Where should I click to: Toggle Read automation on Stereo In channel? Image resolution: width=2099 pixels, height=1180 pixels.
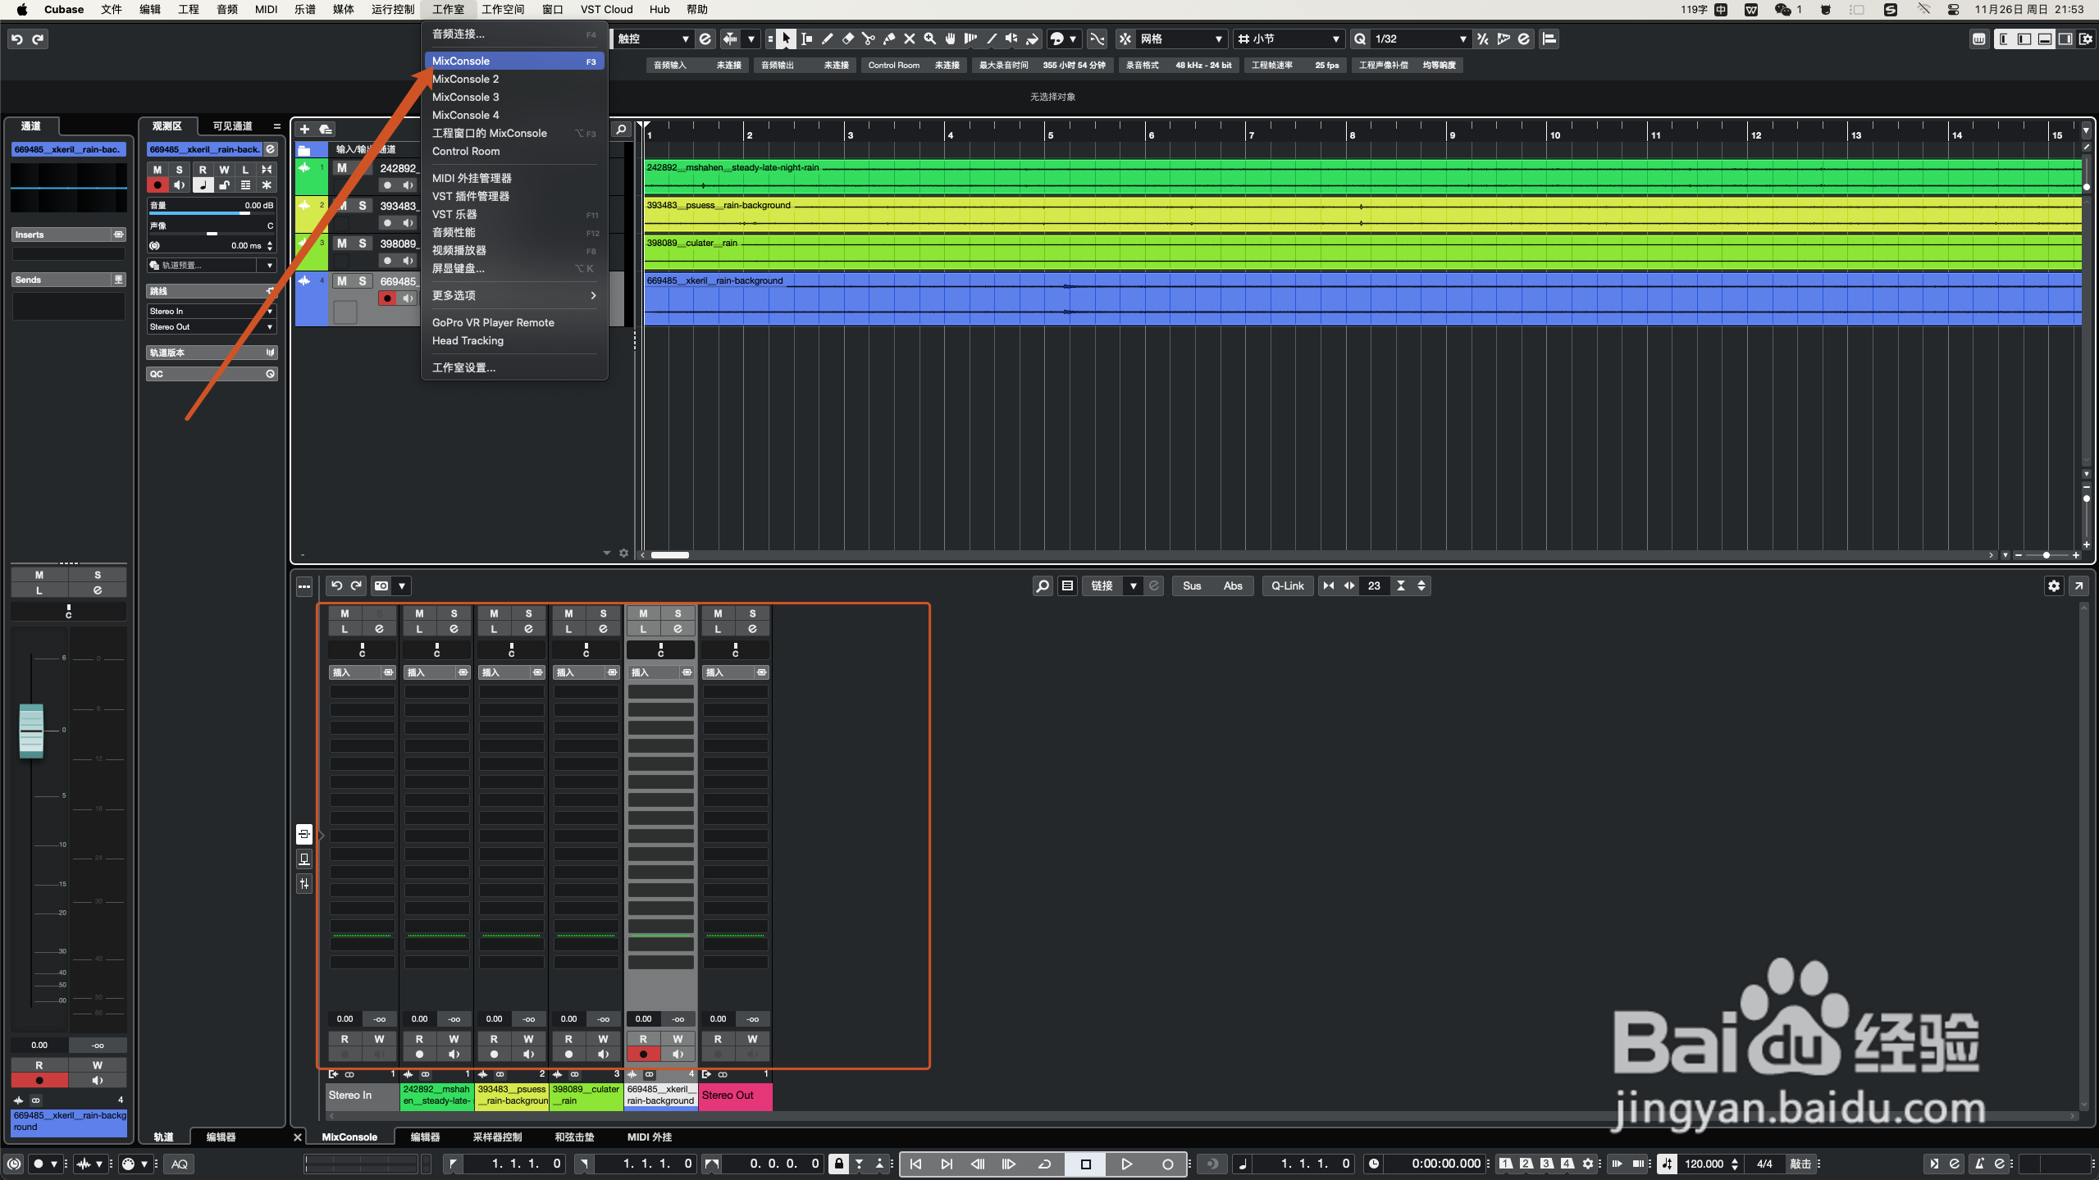coord(345,1039)
